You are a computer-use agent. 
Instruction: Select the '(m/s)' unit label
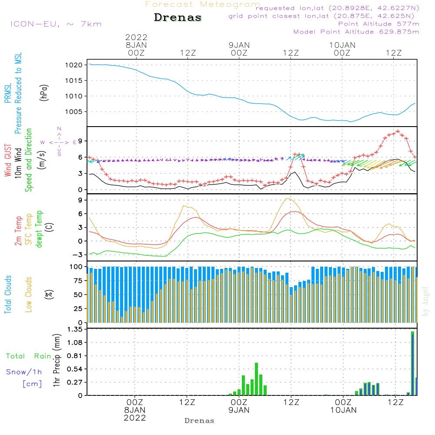point(42,160)
